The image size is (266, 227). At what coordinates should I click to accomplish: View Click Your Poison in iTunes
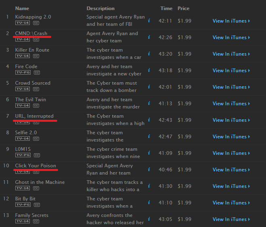click(231, 170)
